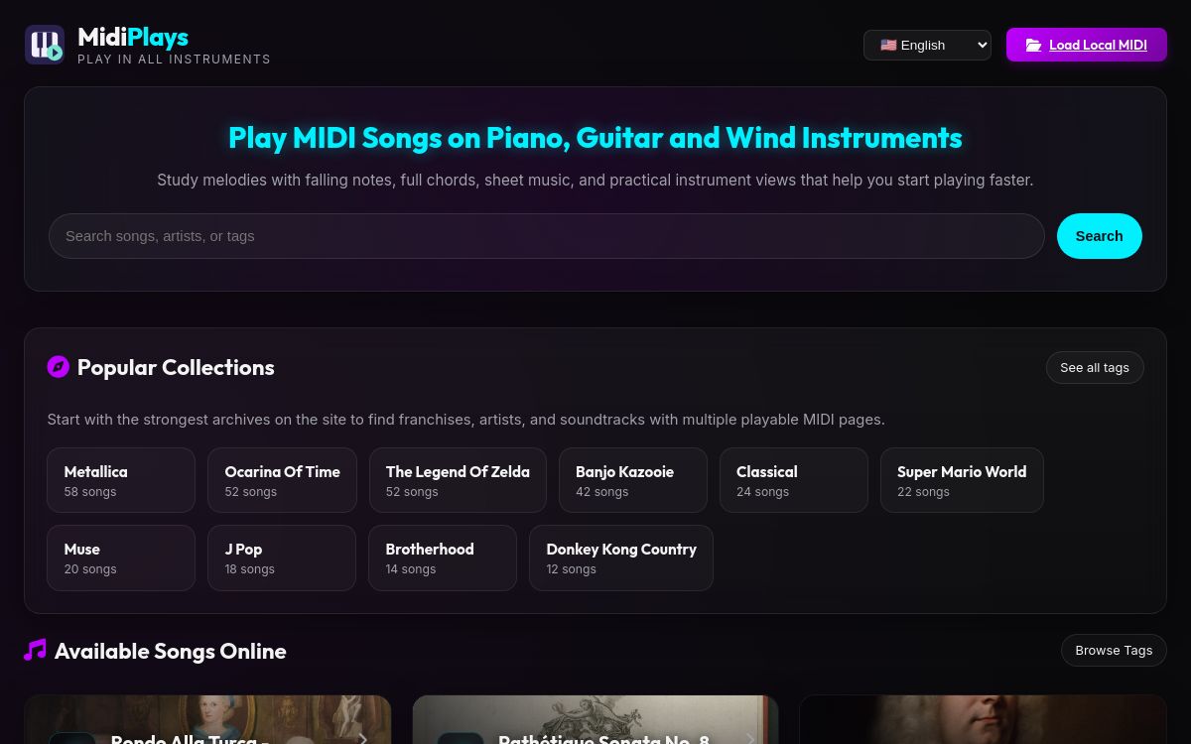Click the folder icon in Load Local MIDI
Screen dimensions: 1191x744
point(1033,45)
